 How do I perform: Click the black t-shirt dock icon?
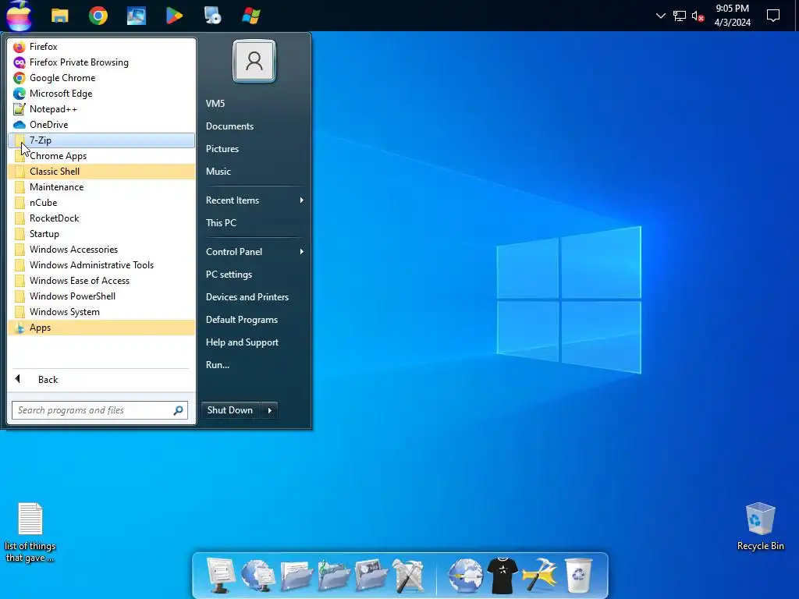point(502,576)
